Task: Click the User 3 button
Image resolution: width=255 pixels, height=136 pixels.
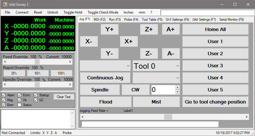Action: point(215,66)
